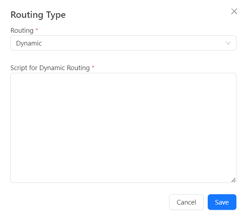246x217 pixels.
Task: Cancel the routing type changes
Action: tap(186, 202)
